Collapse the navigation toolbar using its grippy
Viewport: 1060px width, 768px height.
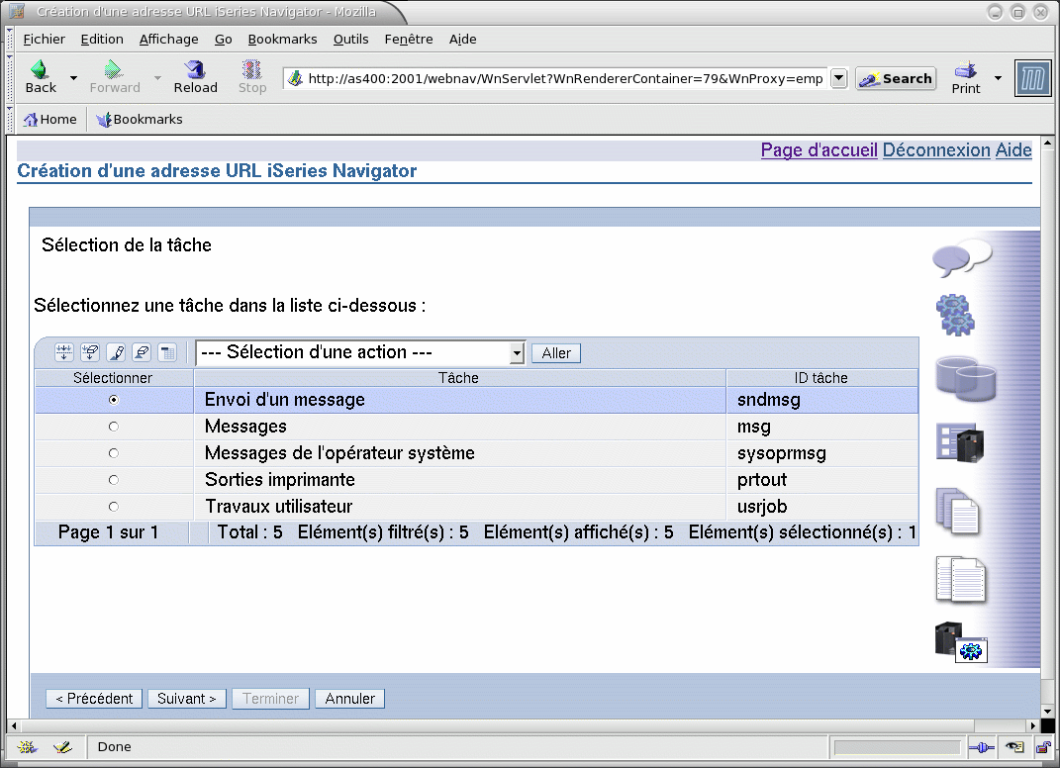pos(10,78)
